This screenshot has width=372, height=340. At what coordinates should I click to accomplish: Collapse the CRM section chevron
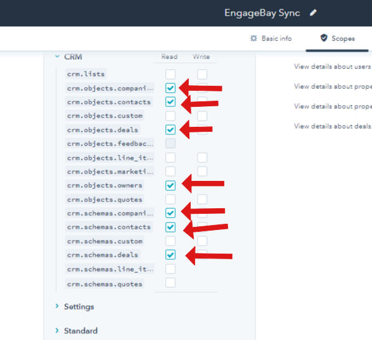(x=57, y=57)
